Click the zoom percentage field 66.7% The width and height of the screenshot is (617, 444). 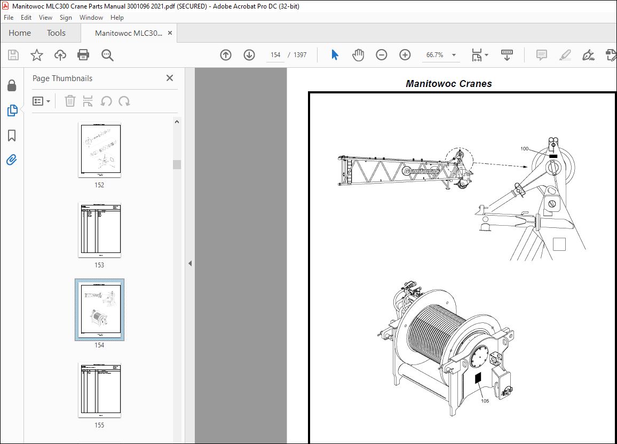pyautogui.click(x=435, y=55)
